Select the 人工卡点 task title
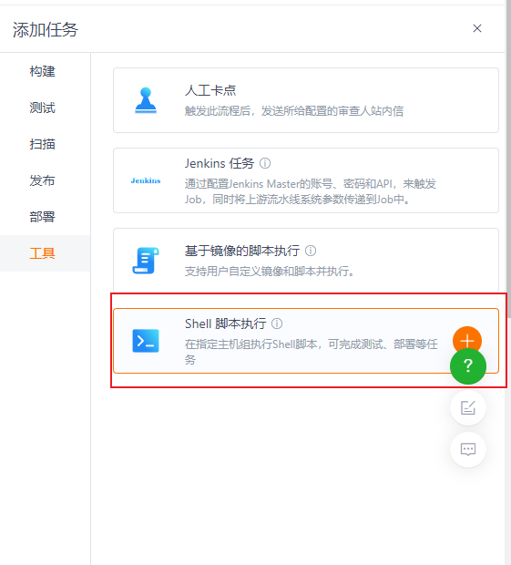Viewport: 511px width, 565px height. 210,90
